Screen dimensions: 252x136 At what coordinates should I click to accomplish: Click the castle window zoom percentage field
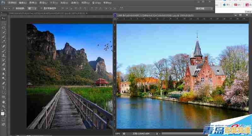(117, 133)
